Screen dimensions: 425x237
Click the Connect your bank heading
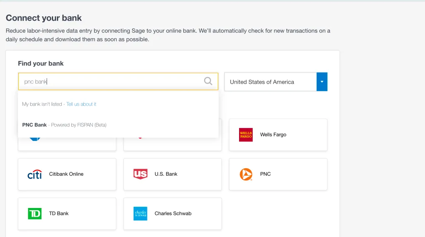click(x=44, y=18)
